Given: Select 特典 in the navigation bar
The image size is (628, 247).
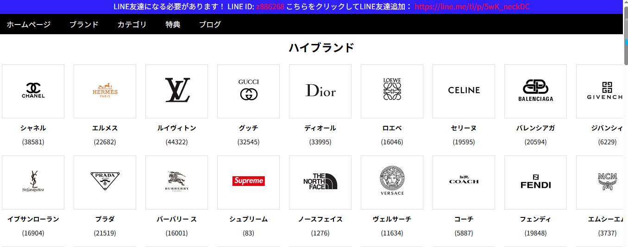Looking at the screenshot, I should (x=173, y=25).
